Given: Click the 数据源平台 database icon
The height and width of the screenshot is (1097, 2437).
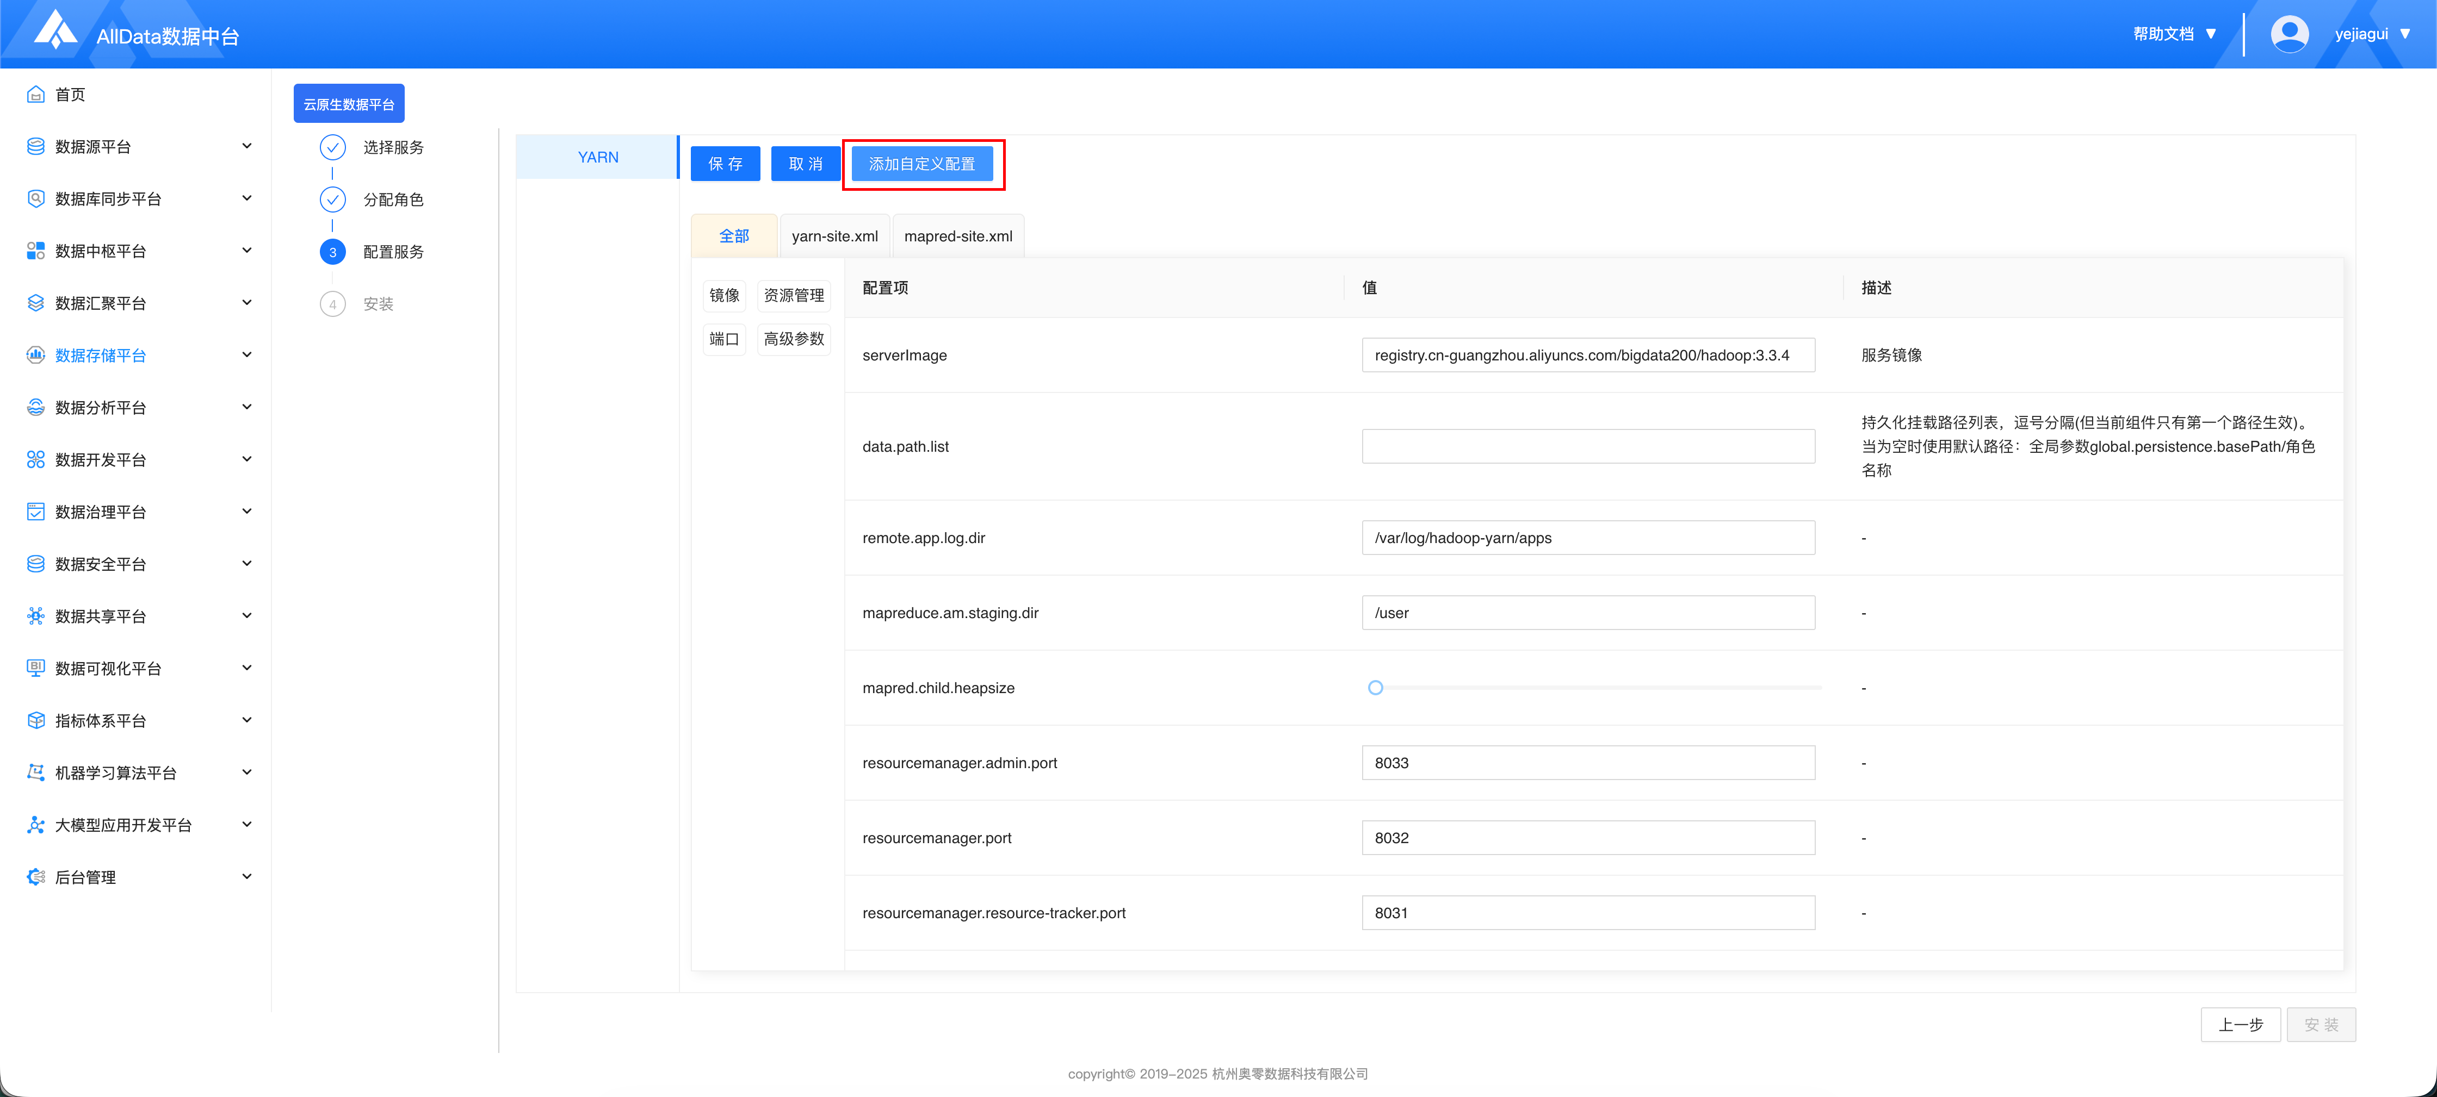Looking at the screenshot, I should [36, 147].
